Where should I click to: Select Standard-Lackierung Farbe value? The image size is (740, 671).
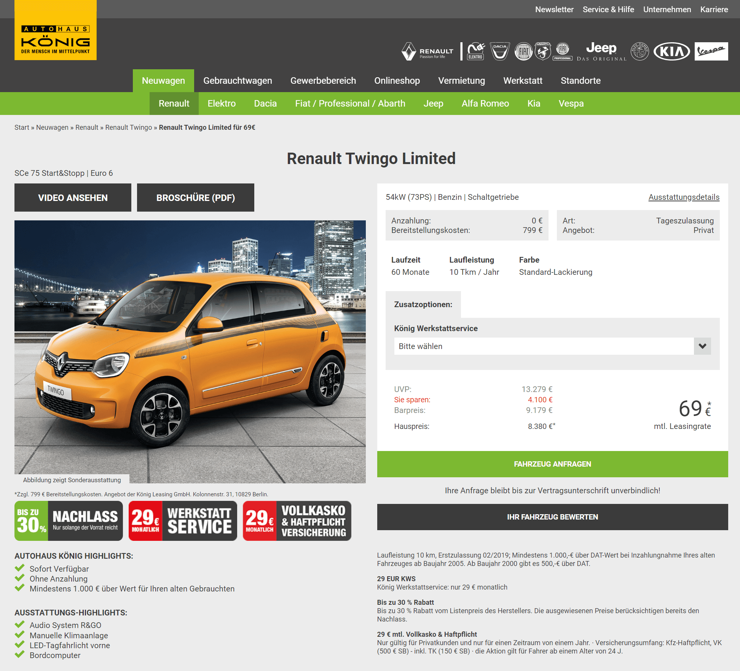[556, 272]
